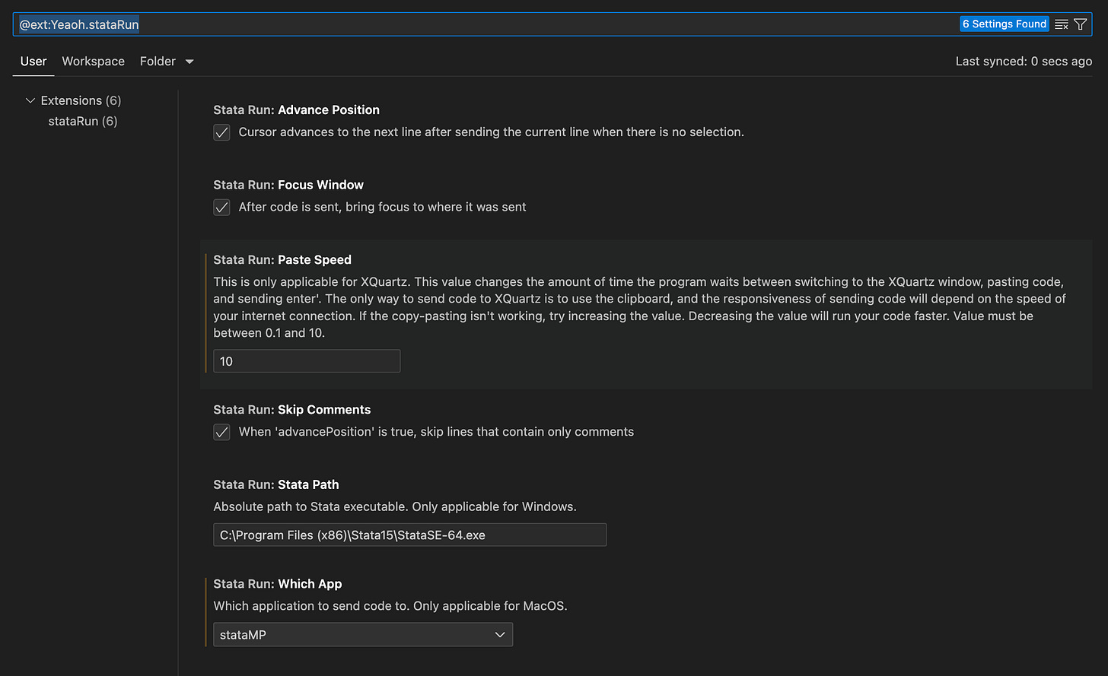The height and width of the screenshot is (676, 1108).
Task: Toggle the Skip Comments checkbox off
Action: (x=221, y=432)
